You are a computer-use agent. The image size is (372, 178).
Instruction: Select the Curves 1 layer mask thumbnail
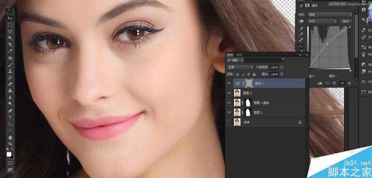tap(249, 83)
